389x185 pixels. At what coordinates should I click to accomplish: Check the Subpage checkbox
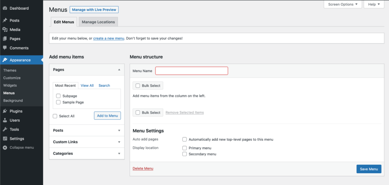59,96
